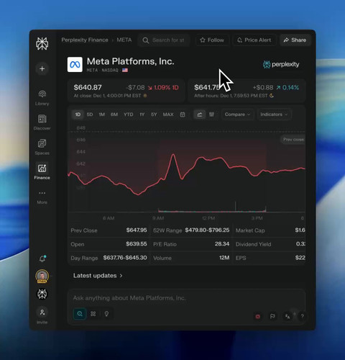
Task: Click the Volume value 12M
Action: tap(224, 258)
